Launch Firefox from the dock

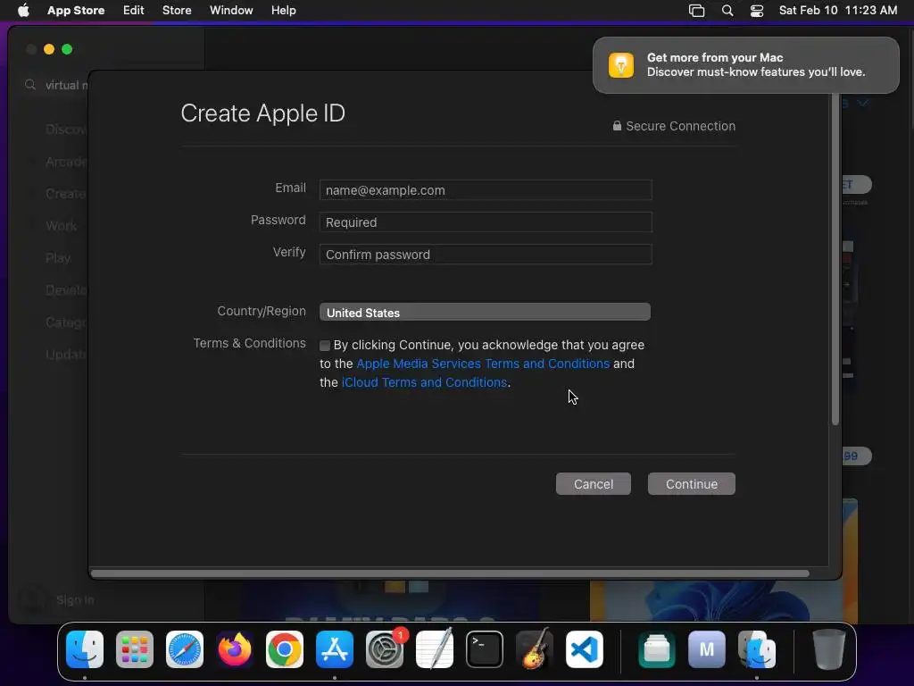coord(235,649)
